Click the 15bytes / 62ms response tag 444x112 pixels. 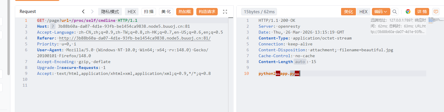[259, 11]
